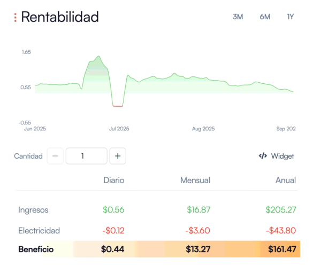Click the Ingresos row label
321x274 pixels.
point(33,210)
